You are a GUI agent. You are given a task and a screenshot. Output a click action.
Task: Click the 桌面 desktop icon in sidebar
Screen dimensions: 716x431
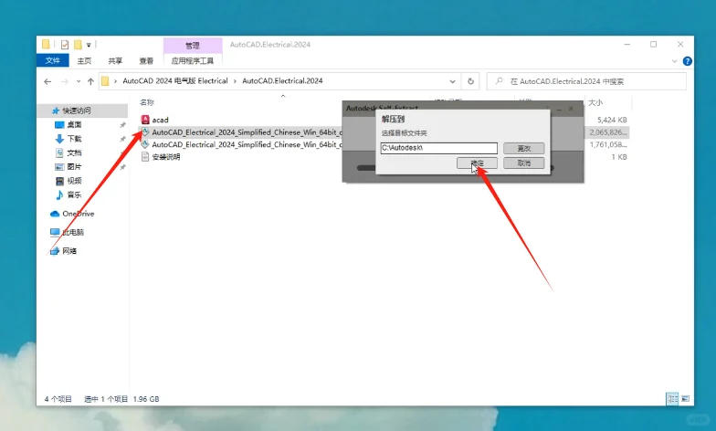click(x=59, y=124)
